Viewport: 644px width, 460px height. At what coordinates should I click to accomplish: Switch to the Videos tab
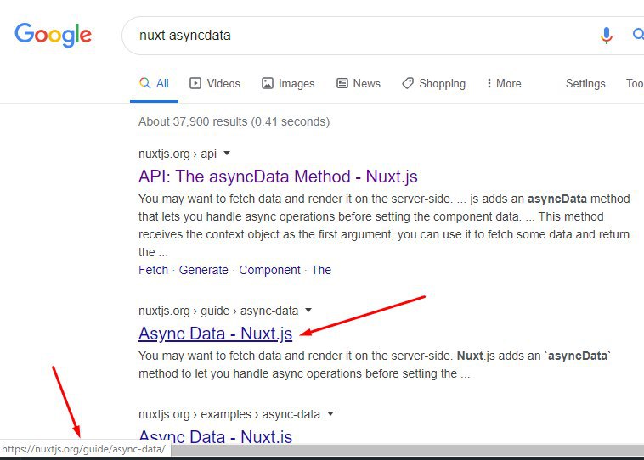coord(215,84)
